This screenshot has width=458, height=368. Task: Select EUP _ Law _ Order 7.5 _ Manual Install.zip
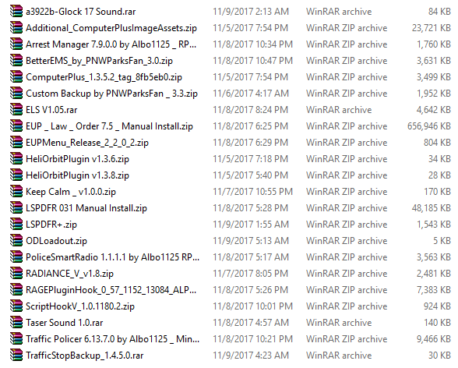click(110, 126)
